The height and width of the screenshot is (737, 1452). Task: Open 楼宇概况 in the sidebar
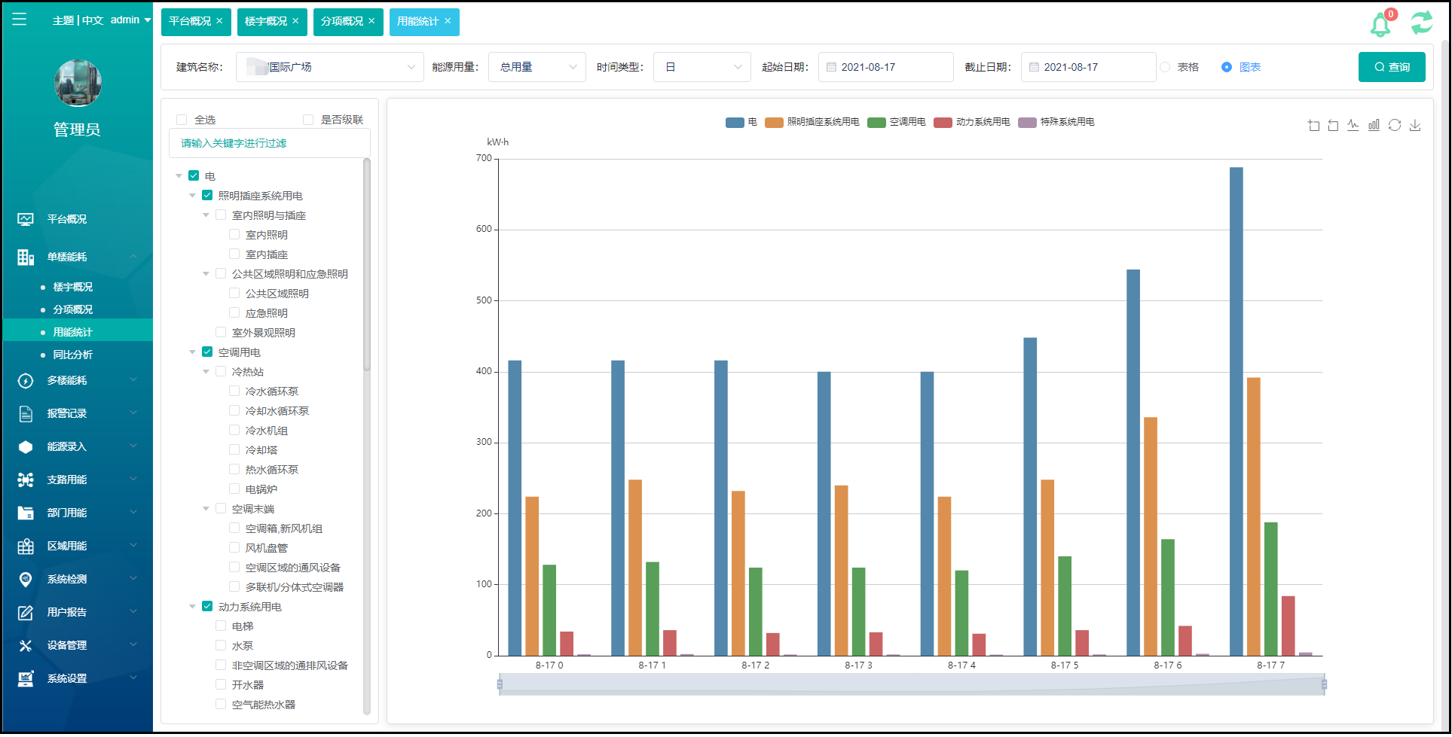point(73,287)
